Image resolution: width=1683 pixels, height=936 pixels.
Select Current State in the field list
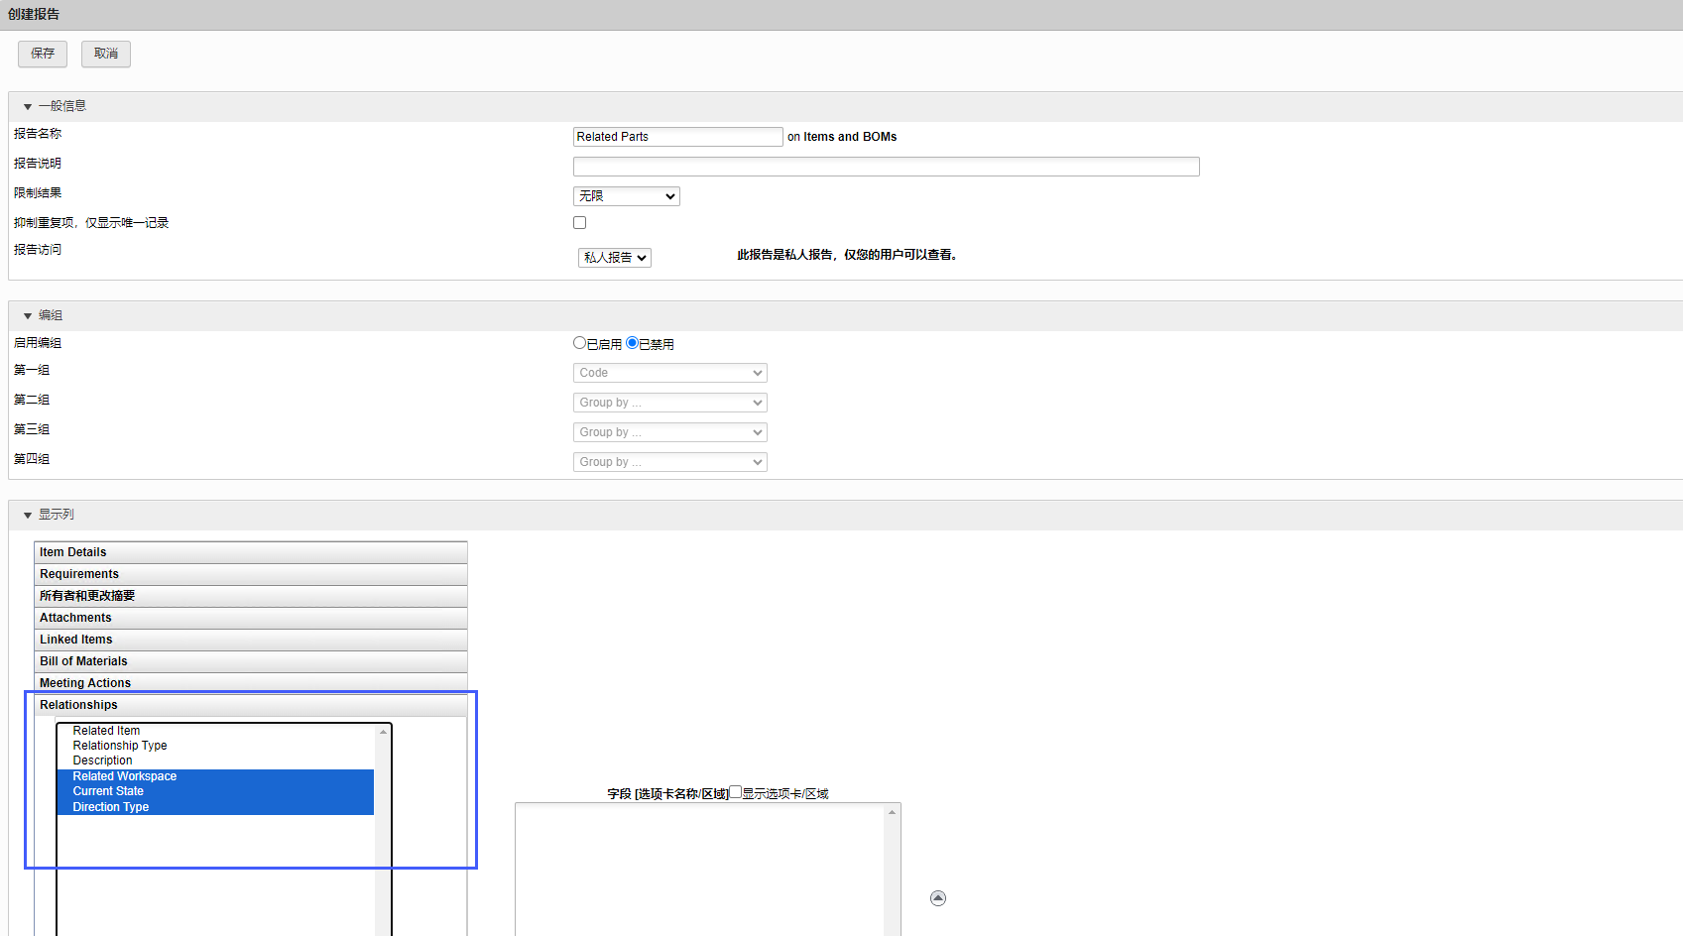(x=215, y=791)
